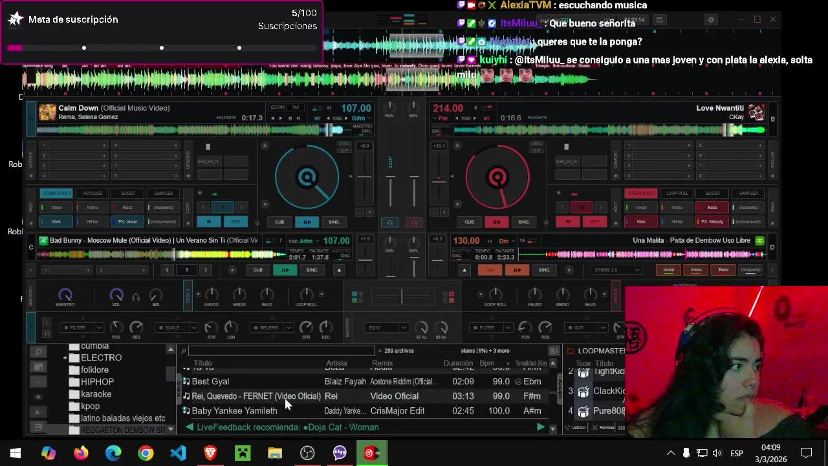Increase pitch with deck A plus button
The height and width of the screenshot is (466, 828).
[369, 212]
